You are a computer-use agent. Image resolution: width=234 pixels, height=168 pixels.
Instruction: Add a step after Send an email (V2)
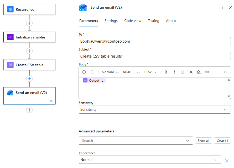(x=29, y=110)
